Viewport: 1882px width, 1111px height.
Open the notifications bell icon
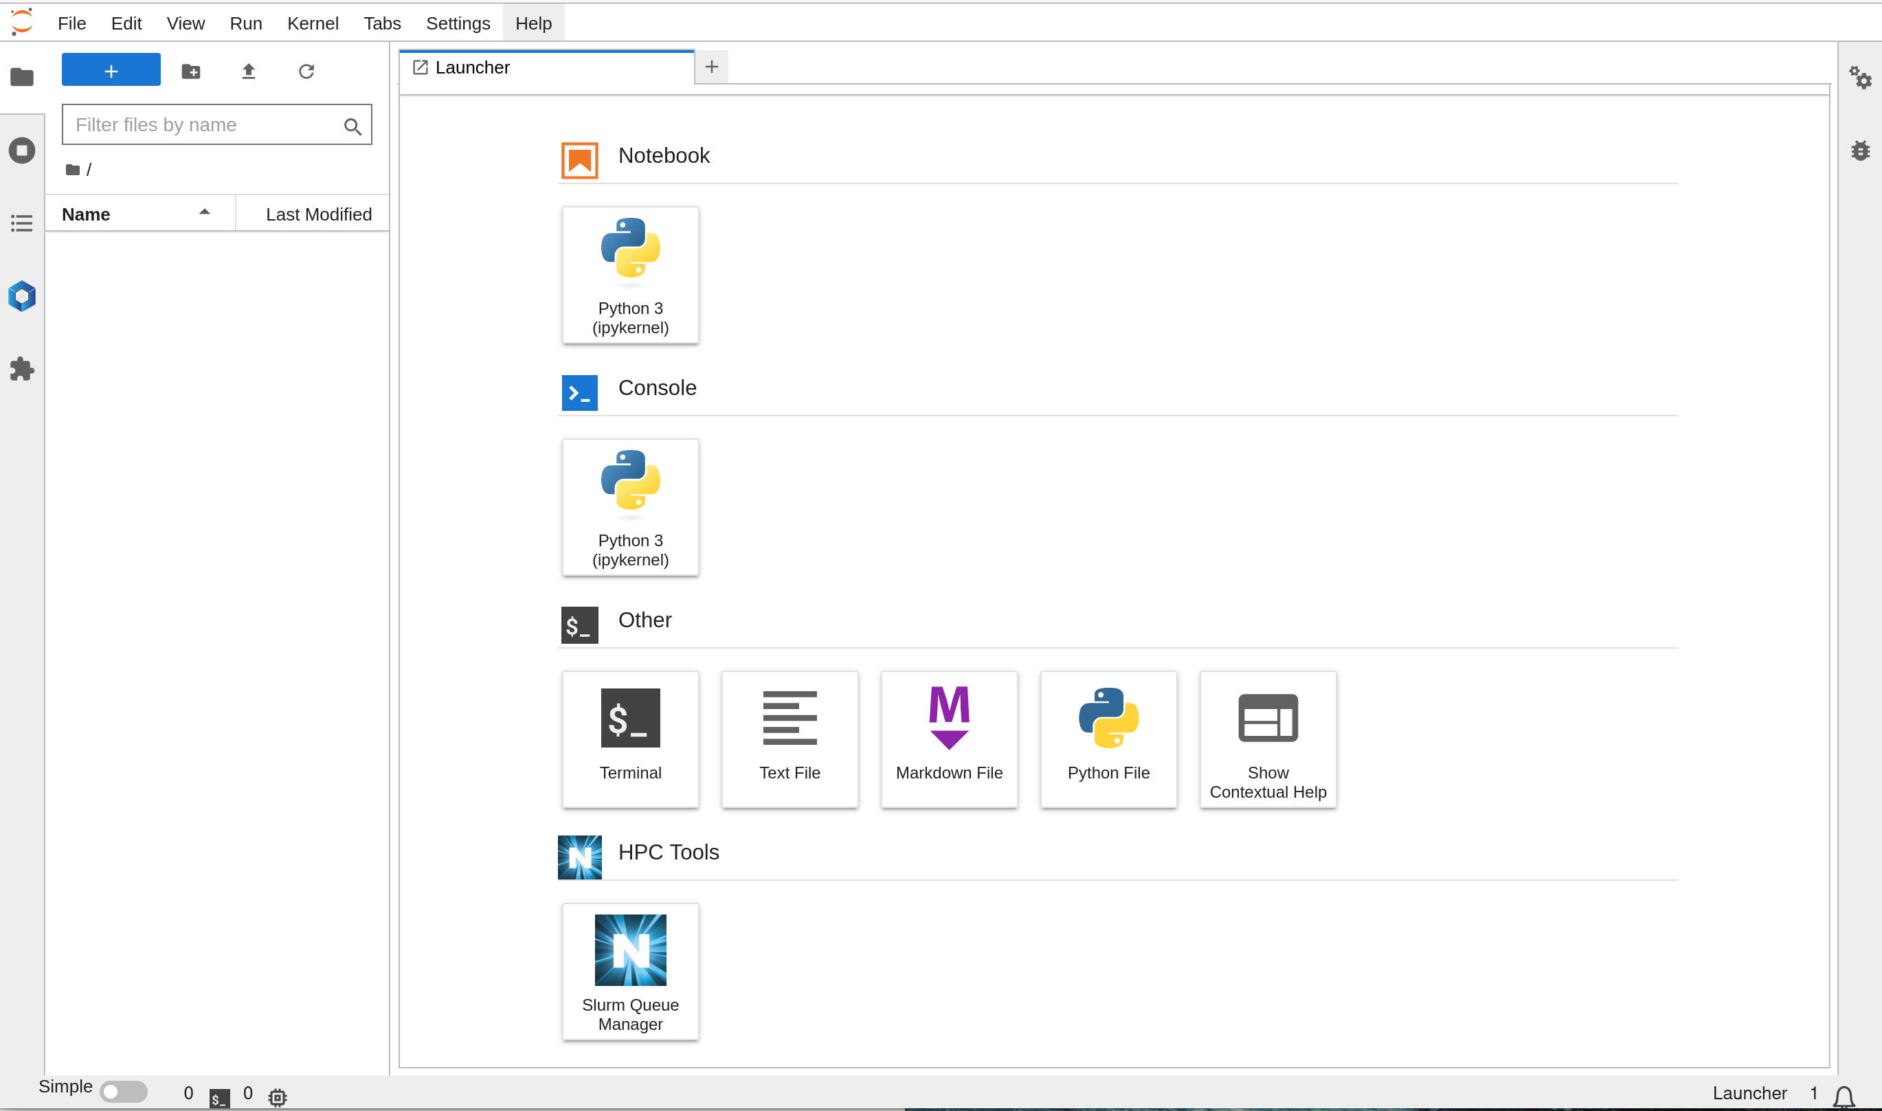coord(1844,1096)
